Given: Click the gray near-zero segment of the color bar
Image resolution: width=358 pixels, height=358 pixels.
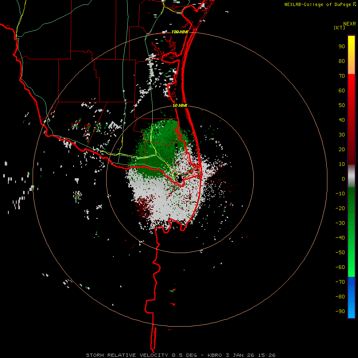Looking at the screenshot, I should pos(351,176).
